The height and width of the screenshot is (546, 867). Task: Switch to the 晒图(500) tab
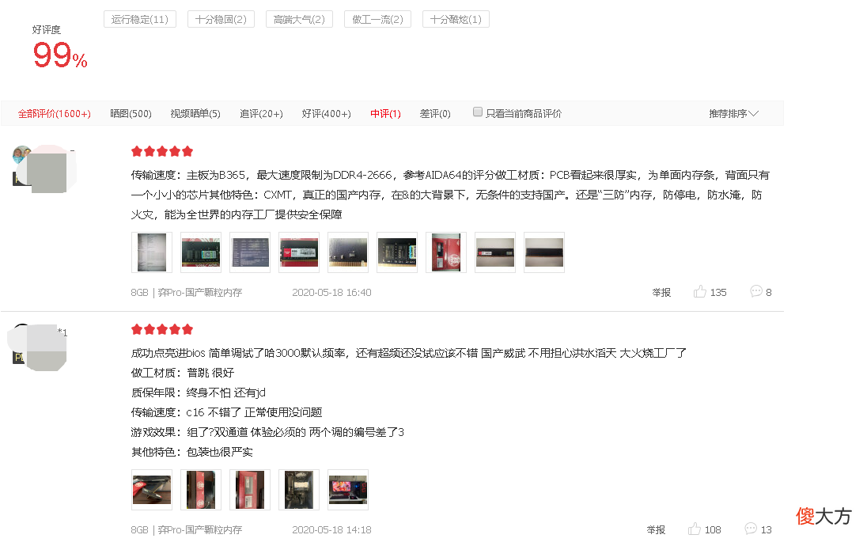(x=131, y=113)
